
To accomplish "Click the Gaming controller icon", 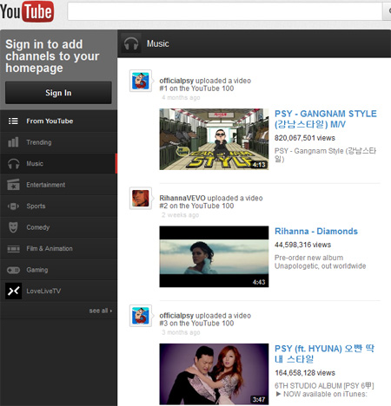I will point(13,270).
